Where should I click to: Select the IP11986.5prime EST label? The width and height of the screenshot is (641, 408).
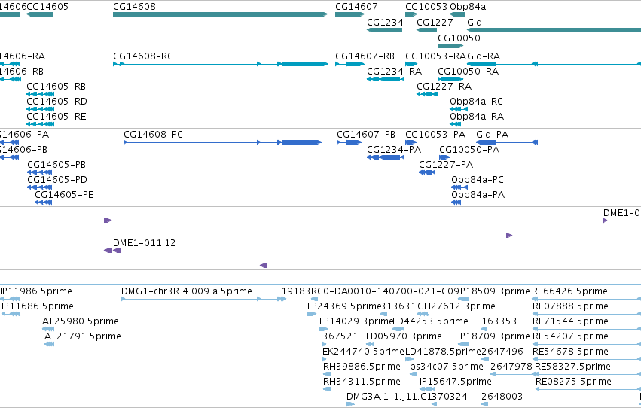(36, 291)
